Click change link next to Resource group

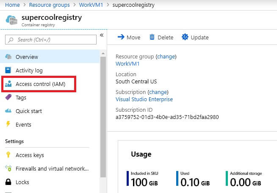[166, 57]
